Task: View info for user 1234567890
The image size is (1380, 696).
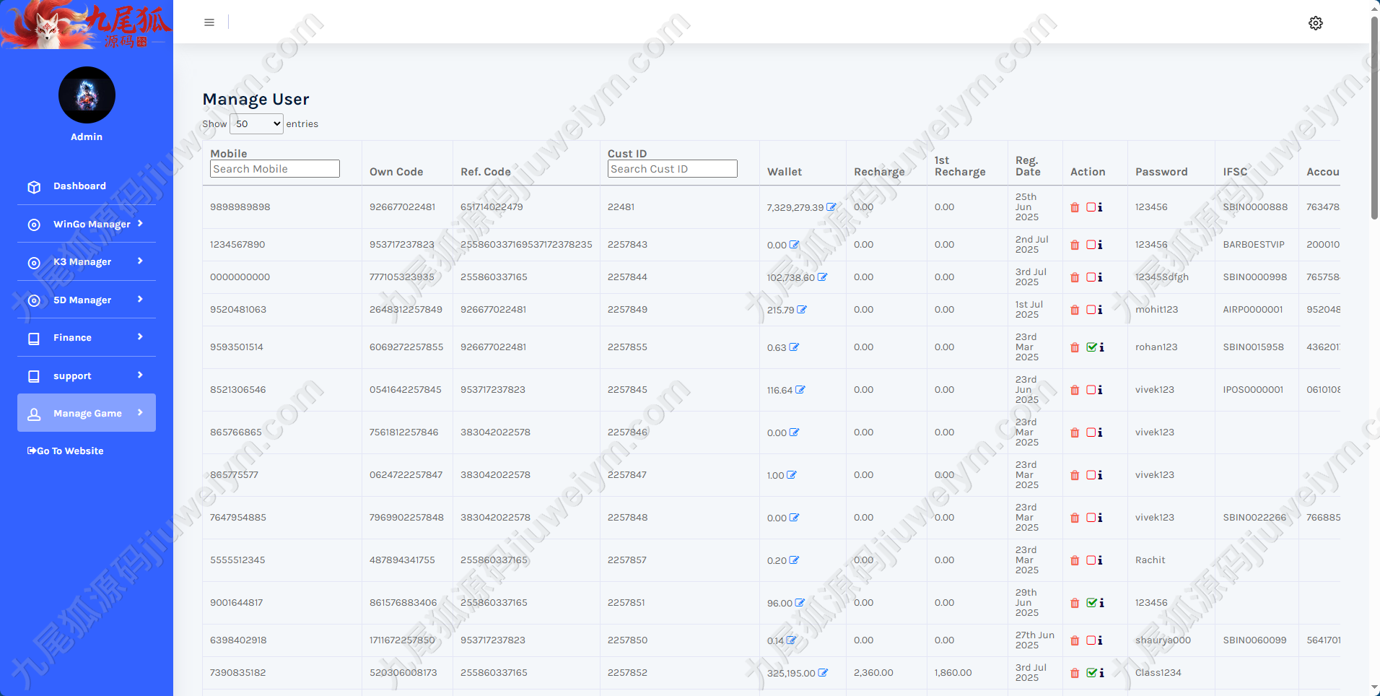Action: pos(1101,245)
